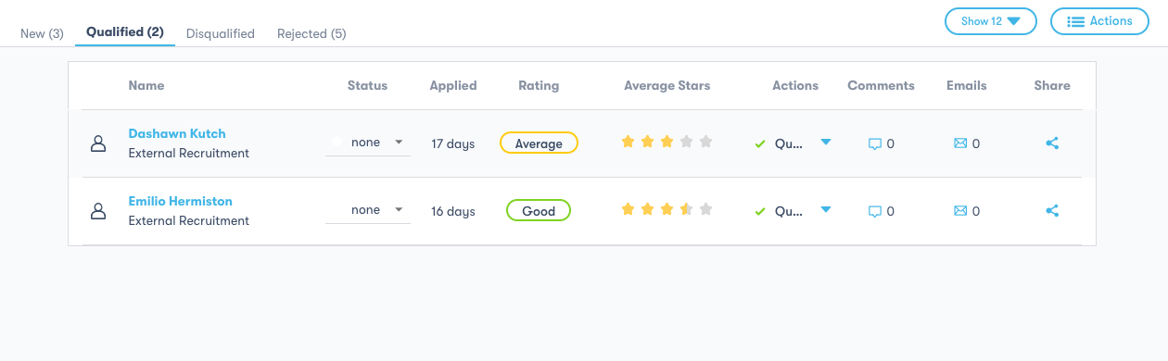Viewport: 1168px width, 361px height.
Task: Switch to the Rejected (5) tab
Action: point(311,33)
